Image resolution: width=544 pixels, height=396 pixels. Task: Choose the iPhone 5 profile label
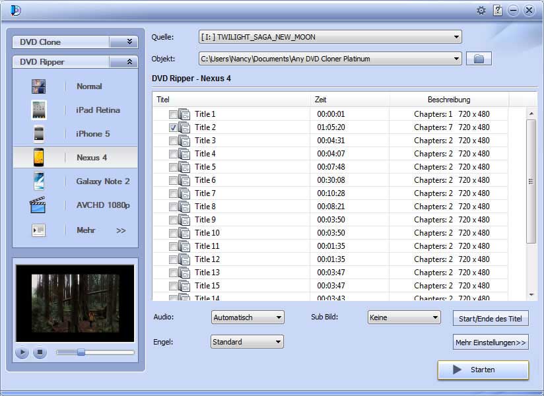coord(92,134)
